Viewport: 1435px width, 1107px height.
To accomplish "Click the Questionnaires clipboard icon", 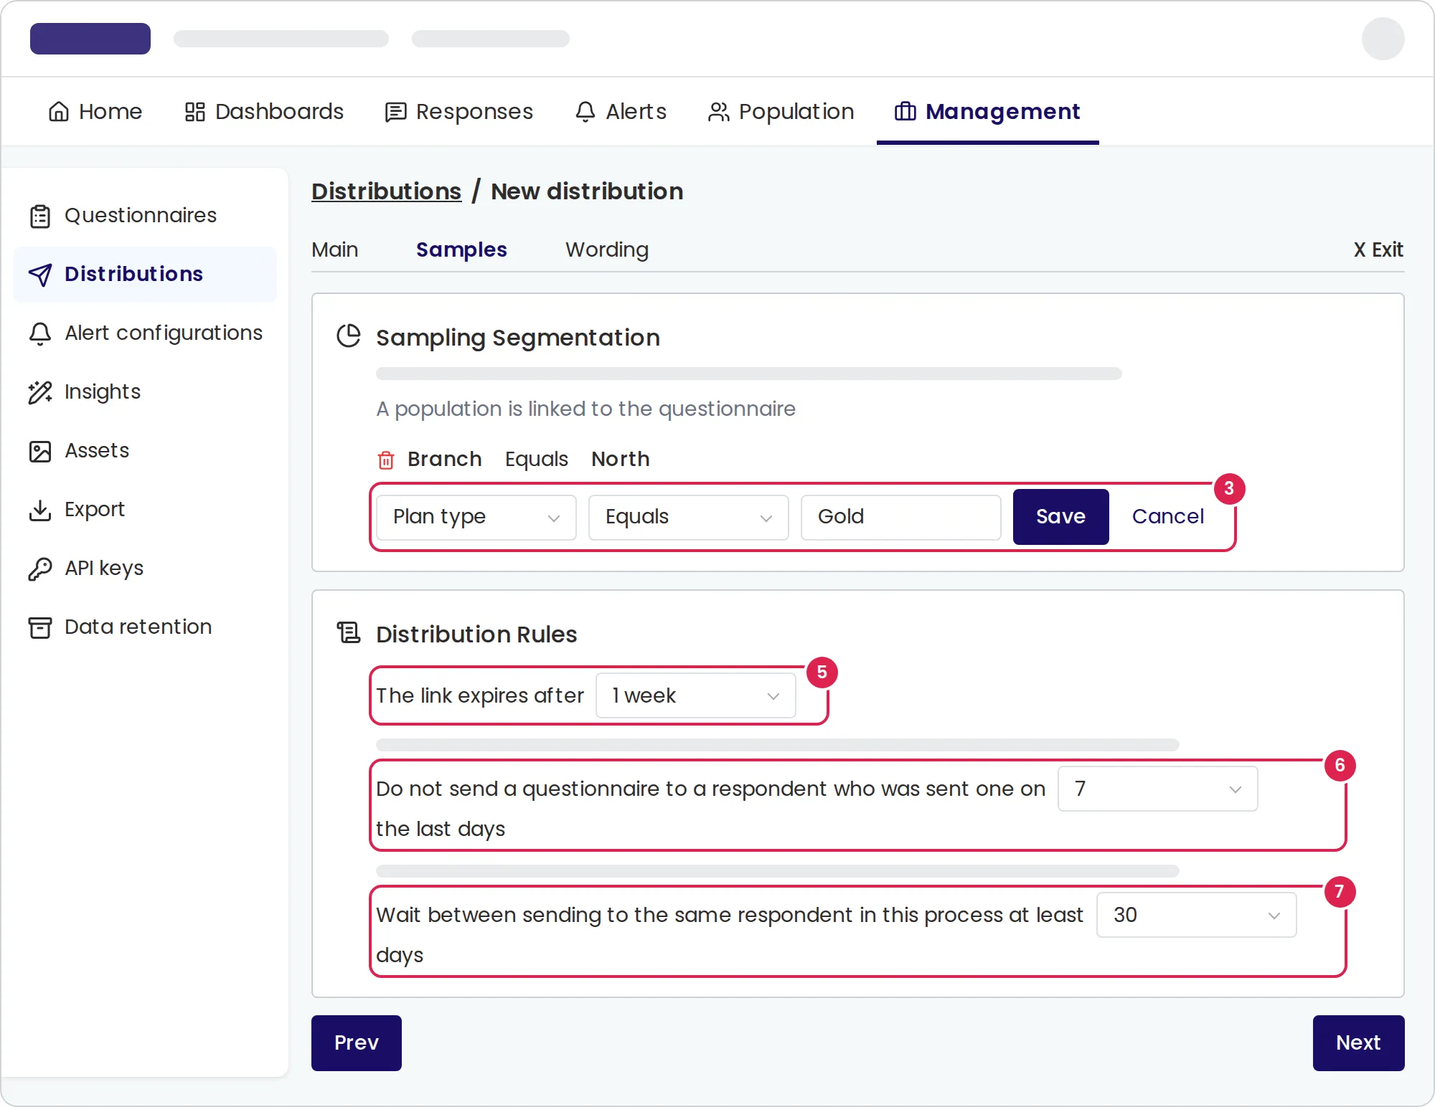I will tap(40, 216).
